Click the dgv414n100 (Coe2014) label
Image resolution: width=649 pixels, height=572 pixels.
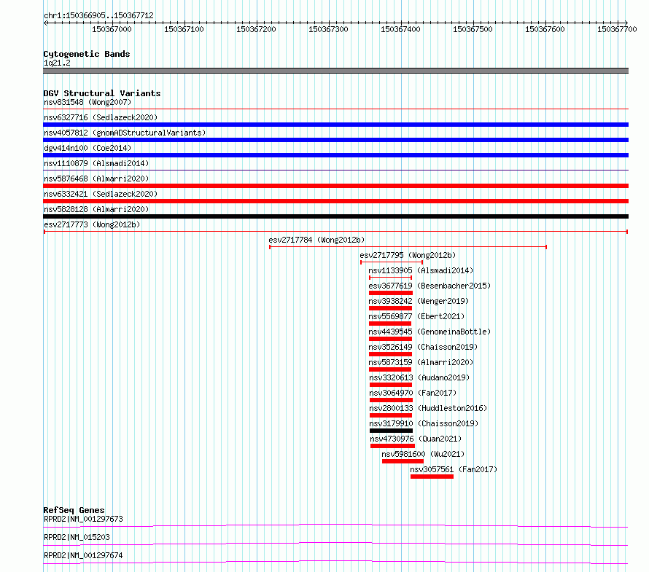[x=88, y=148]
